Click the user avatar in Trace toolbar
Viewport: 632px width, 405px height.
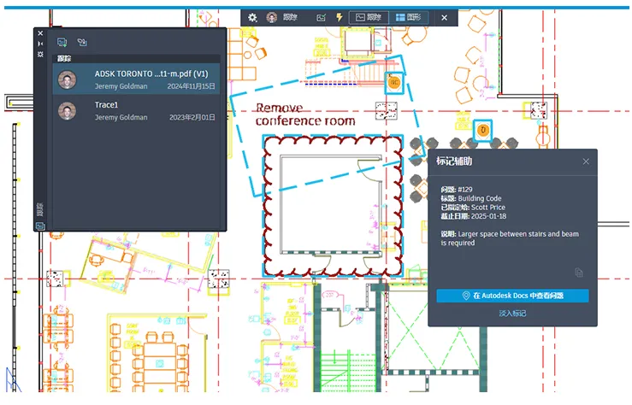click(x=272, y=17)
